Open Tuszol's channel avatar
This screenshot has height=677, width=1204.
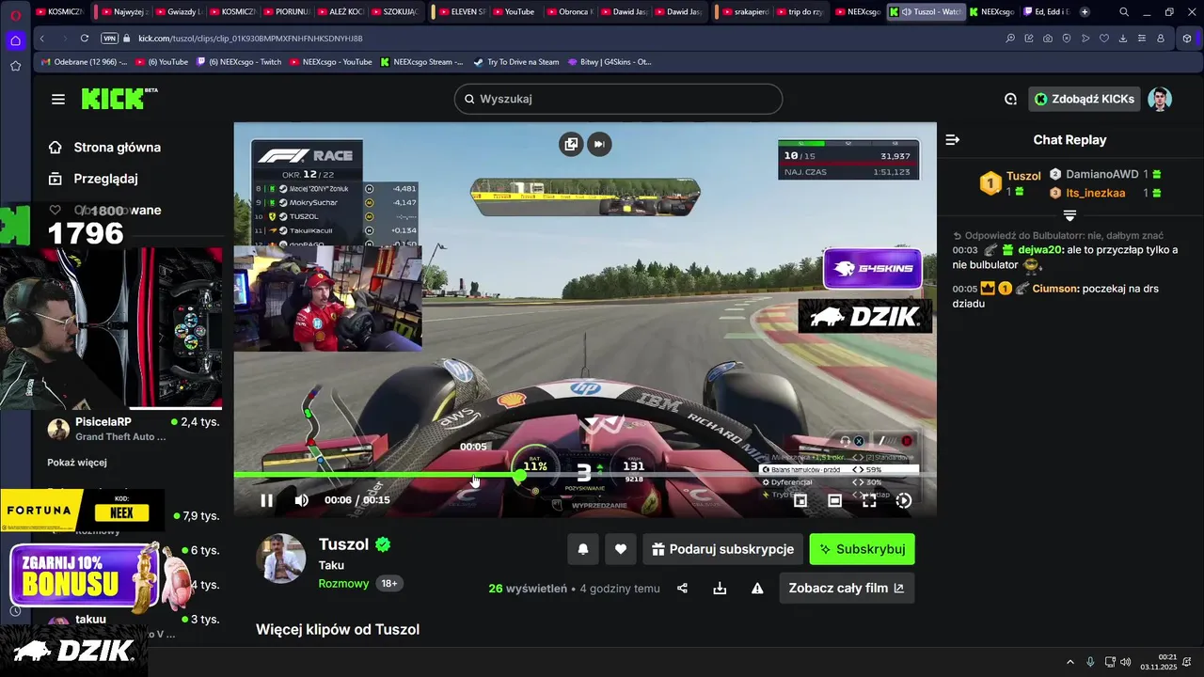coord(280,559)
